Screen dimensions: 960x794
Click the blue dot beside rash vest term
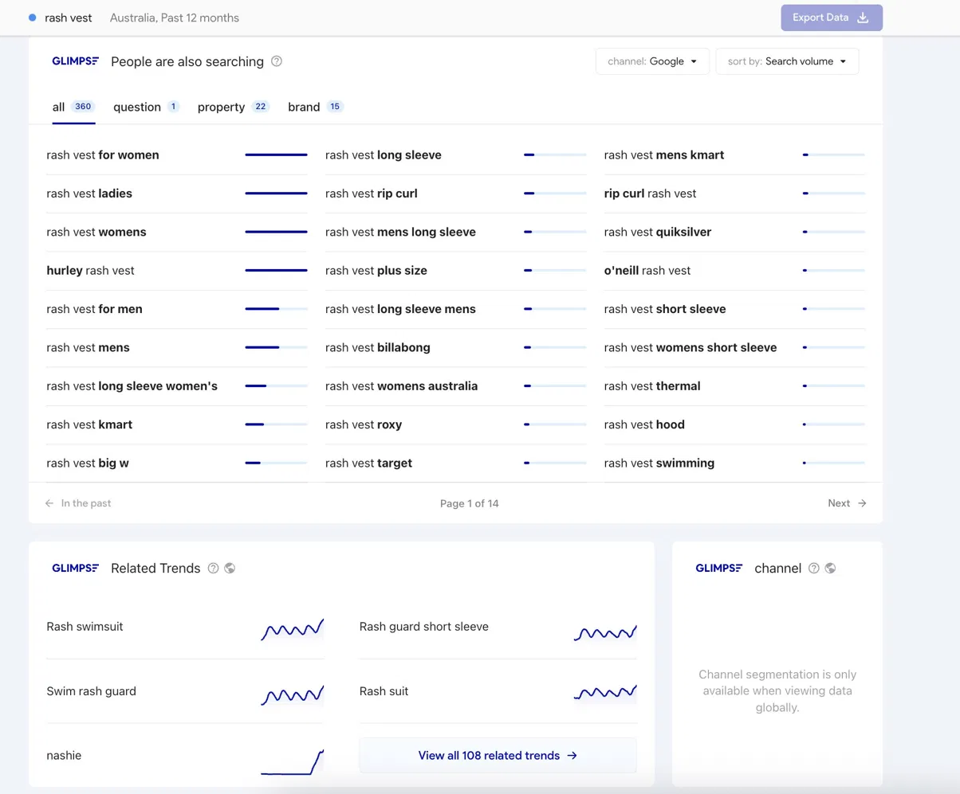tap(32, 18)
